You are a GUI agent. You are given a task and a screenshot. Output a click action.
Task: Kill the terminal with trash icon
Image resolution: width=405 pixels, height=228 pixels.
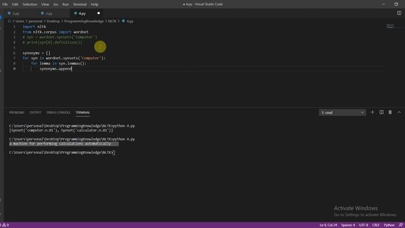(390, 112)
